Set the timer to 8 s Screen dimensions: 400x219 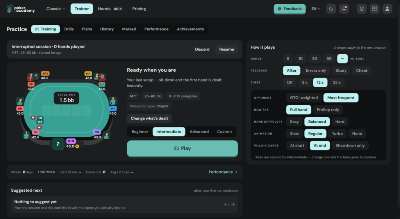[305, 82]
